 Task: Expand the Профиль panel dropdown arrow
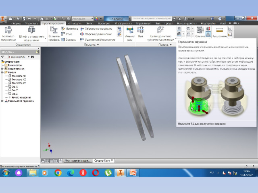pyautogui.click(x=98, y=45)
